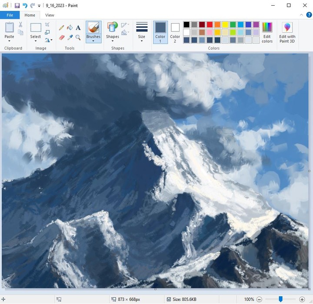This screenshot has width=313, height=304.
Task: Open Customize Quick Access Toolbar arrow
Action: tap(39, 6)
